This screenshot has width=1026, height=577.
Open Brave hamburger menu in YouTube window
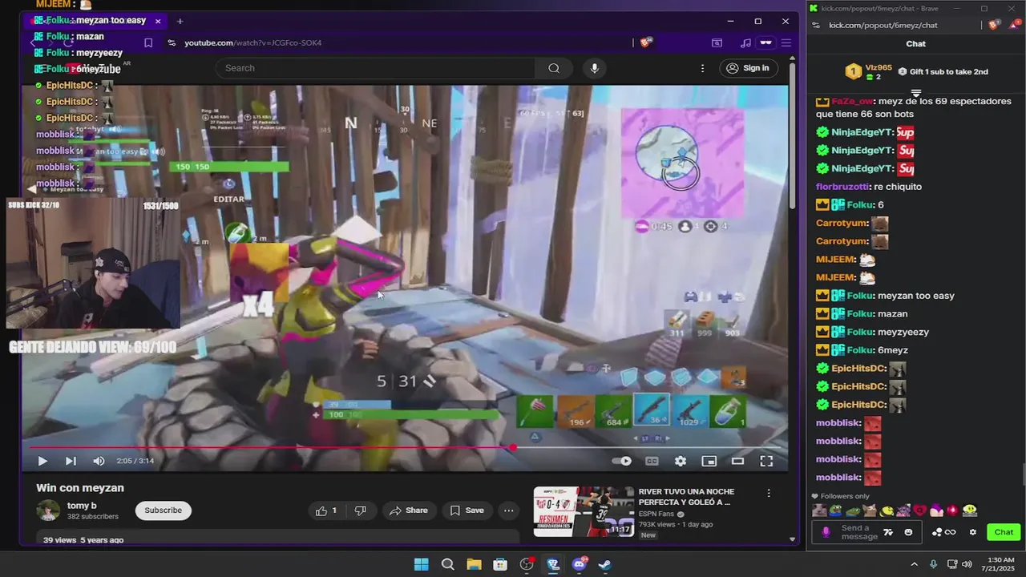tap(786, 43)
